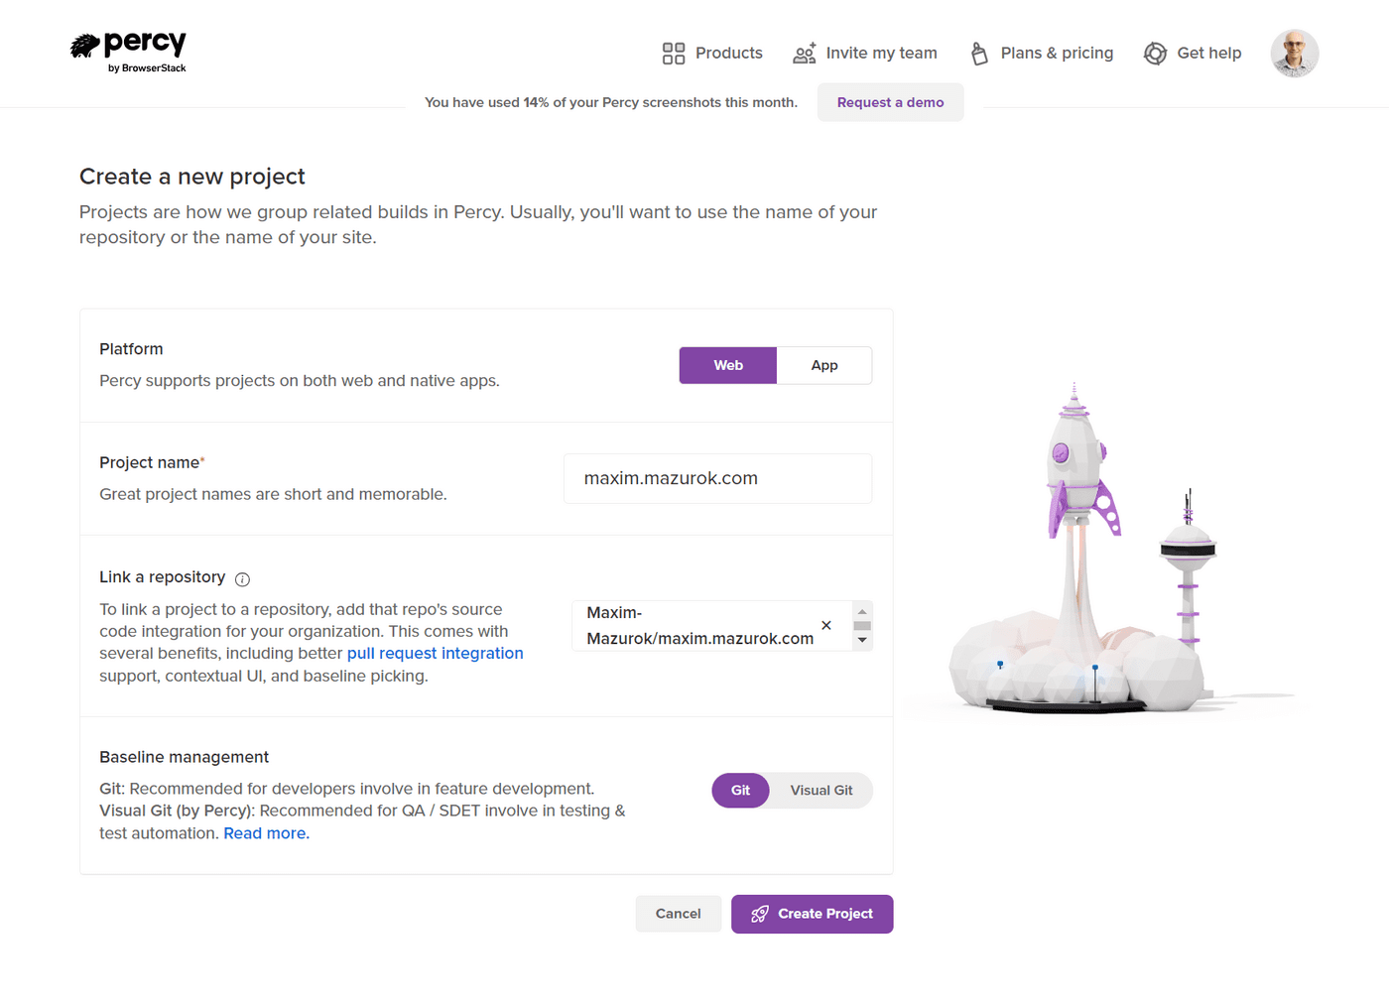Switch platform to App

pyautogui.click(x=823, y=365)
